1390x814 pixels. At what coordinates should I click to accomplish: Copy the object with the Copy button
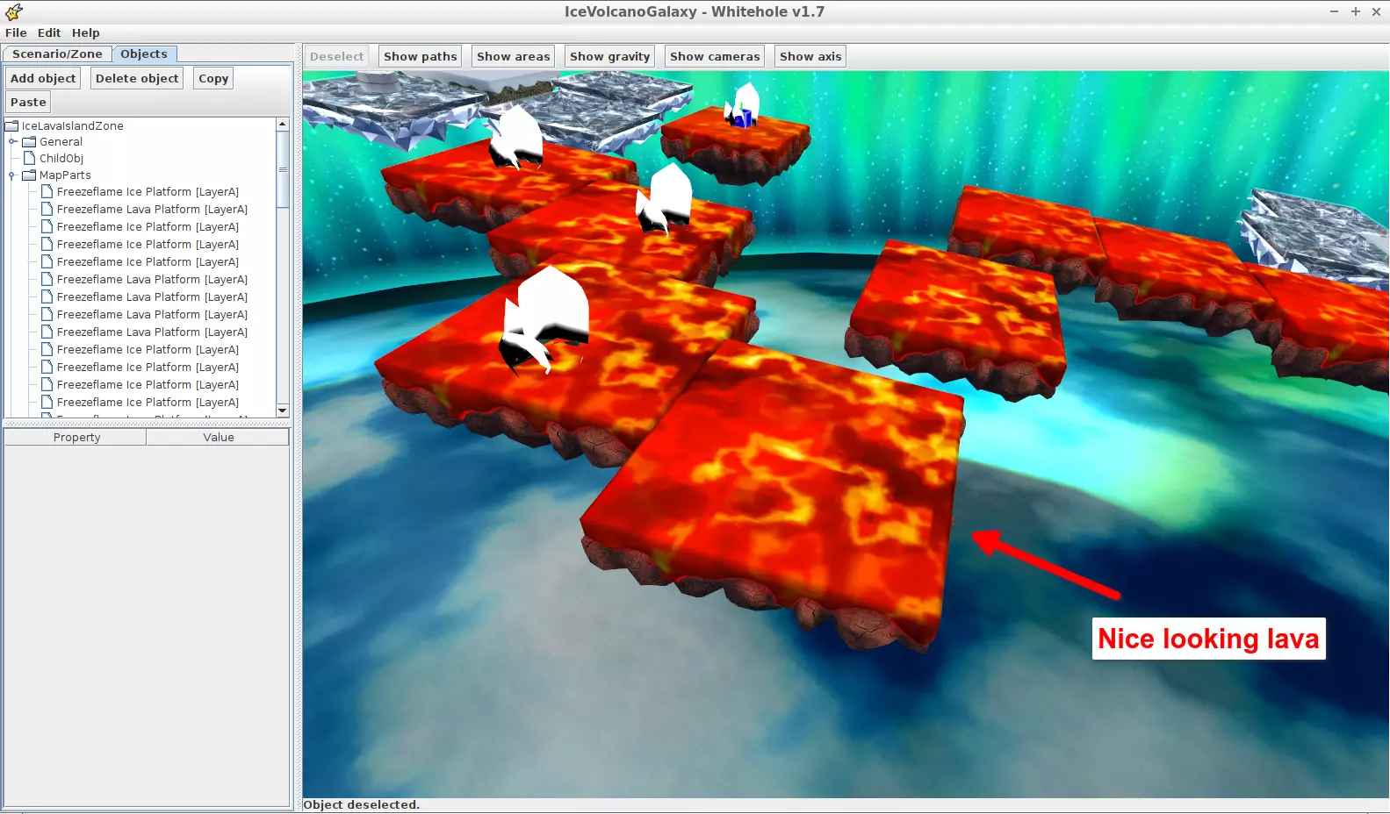click(213, 78)
